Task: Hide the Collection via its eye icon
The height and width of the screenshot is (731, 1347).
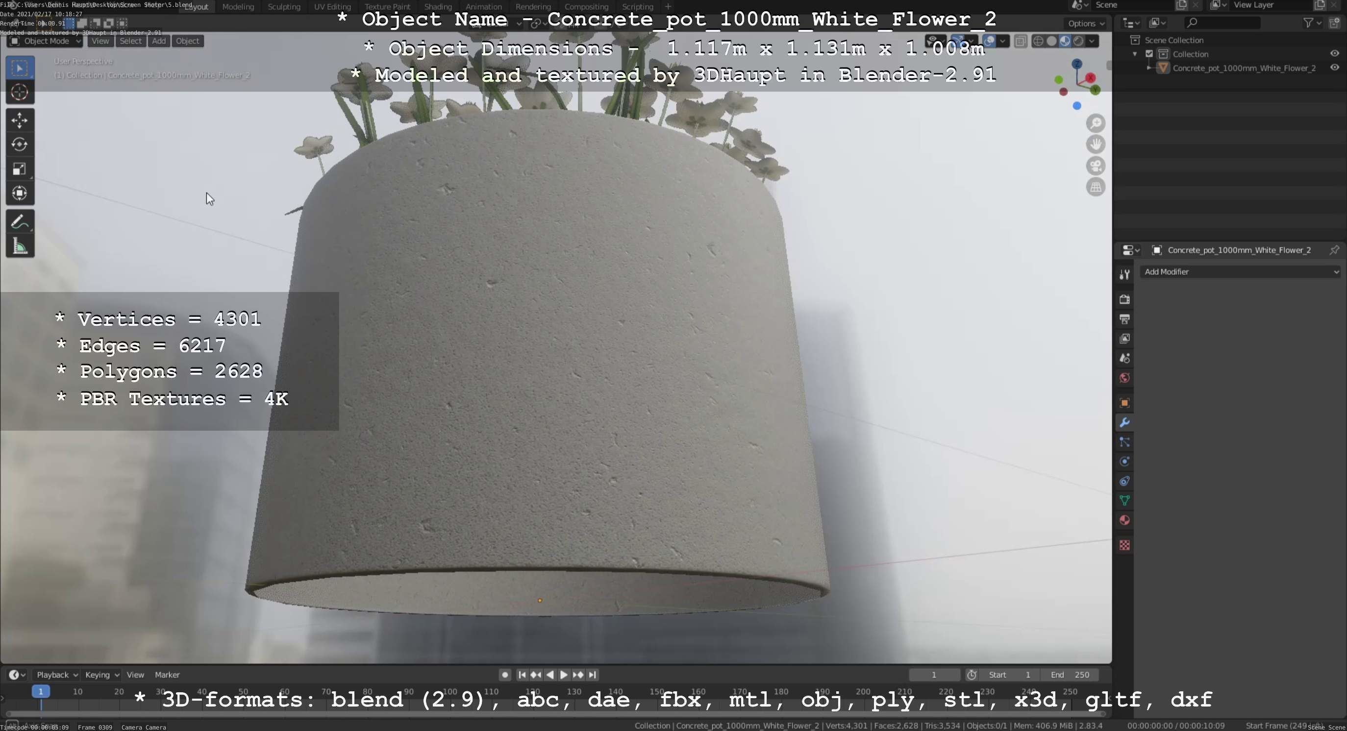Action: 1334,54
